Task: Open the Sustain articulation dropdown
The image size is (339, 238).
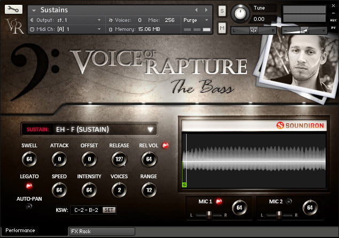Action: [89, 130]
